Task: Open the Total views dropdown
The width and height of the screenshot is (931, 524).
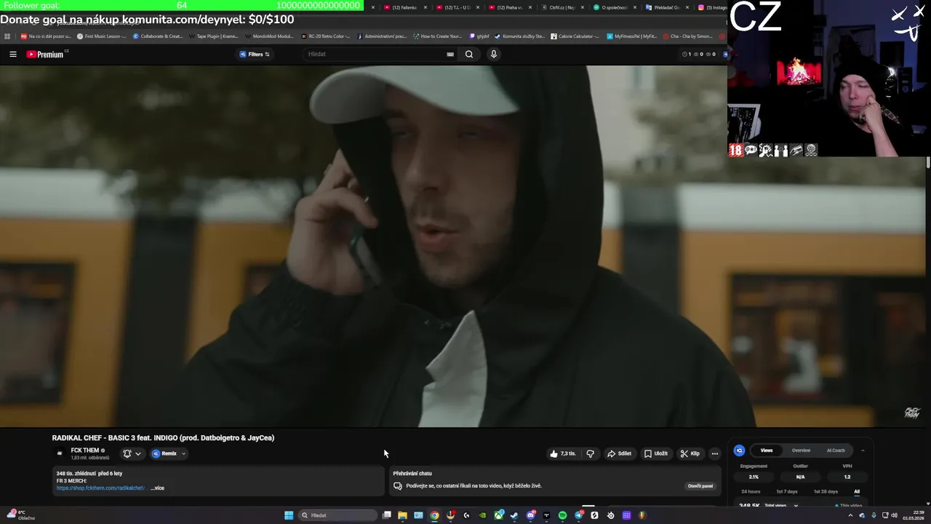Action: tap(781, 505)
